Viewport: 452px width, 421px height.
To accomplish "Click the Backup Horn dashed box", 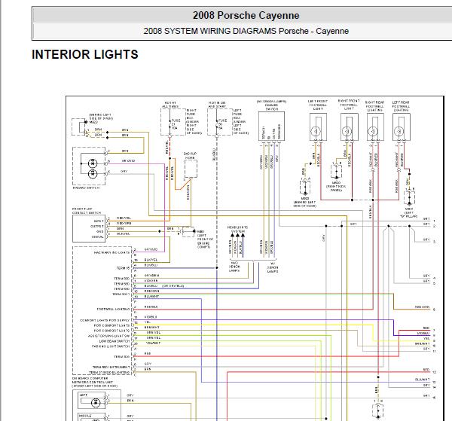I will pos(191,169).
